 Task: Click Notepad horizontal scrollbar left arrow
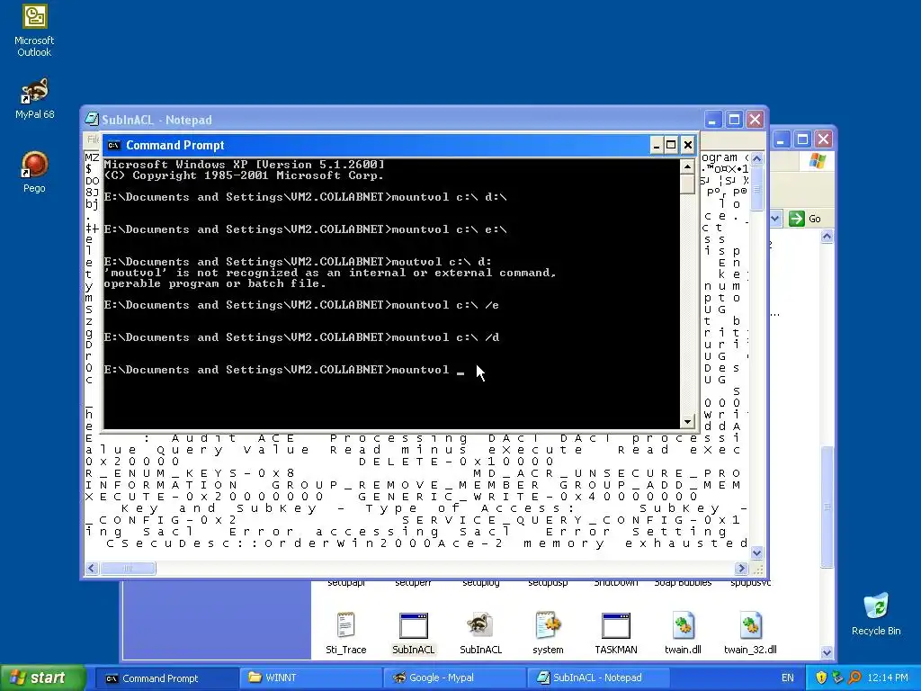[x=92, y=569]
